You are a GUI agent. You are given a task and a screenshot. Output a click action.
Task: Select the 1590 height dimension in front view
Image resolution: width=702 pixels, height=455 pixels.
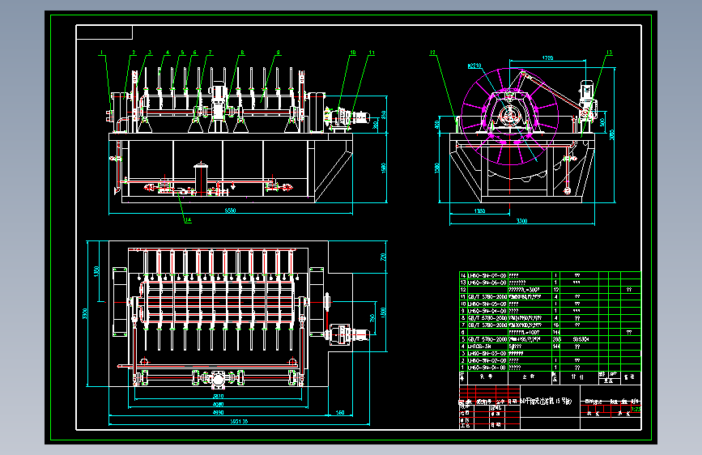(x=383, y=168)
